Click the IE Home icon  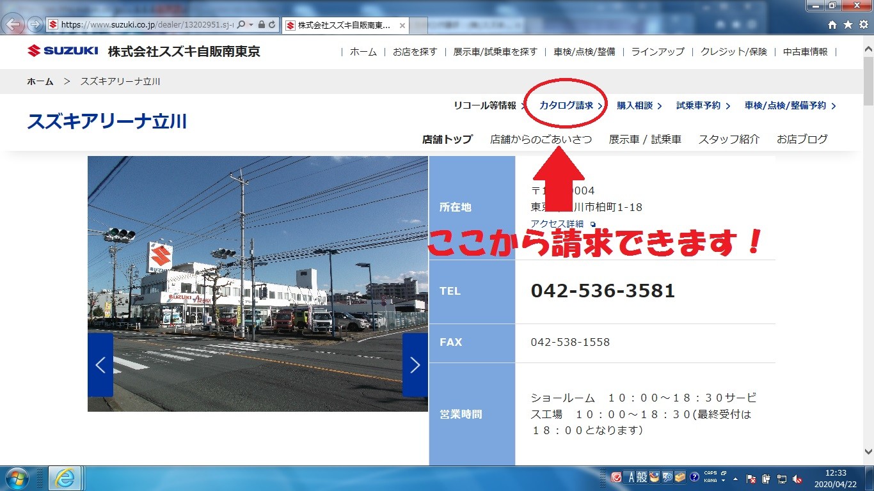click(x=832, y=25)
